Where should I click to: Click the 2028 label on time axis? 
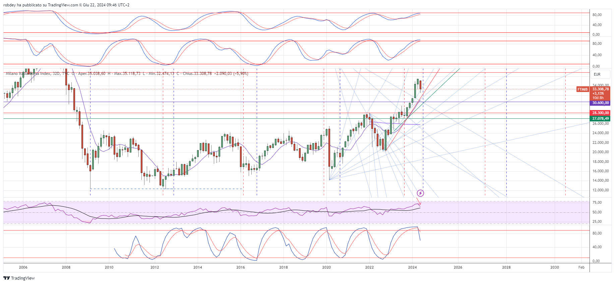click(x=506, y=267)
